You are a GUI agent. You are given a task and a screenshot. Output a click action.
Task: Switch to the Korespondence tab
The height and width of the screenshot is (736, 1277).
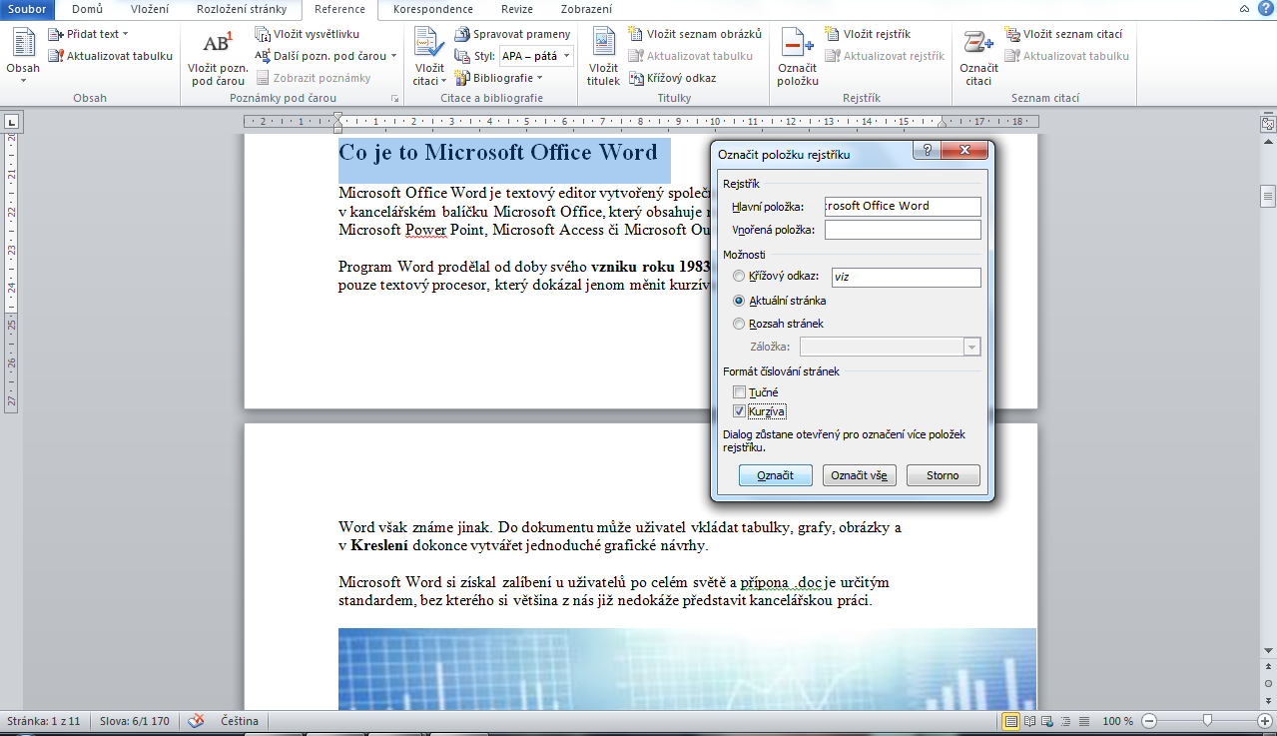coord(433,9)
